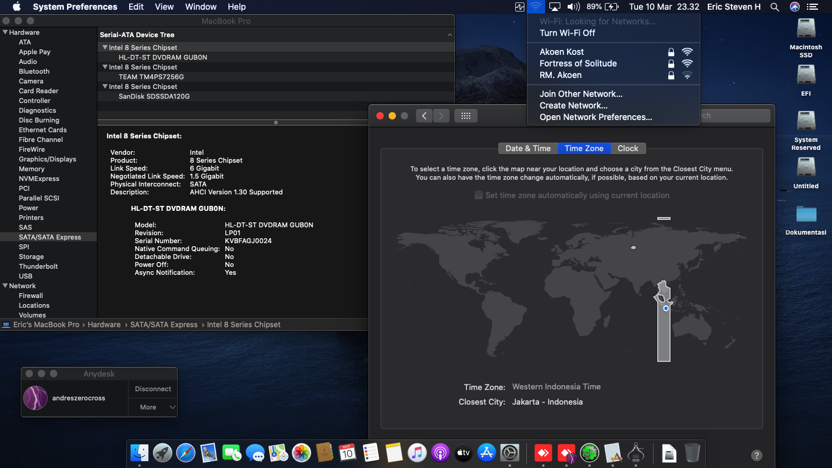The width and height of the screenshot is (832, 468).
Task: Open the Eric Steven H user menu
Action: pyautogui.click(x=734, y=7)
